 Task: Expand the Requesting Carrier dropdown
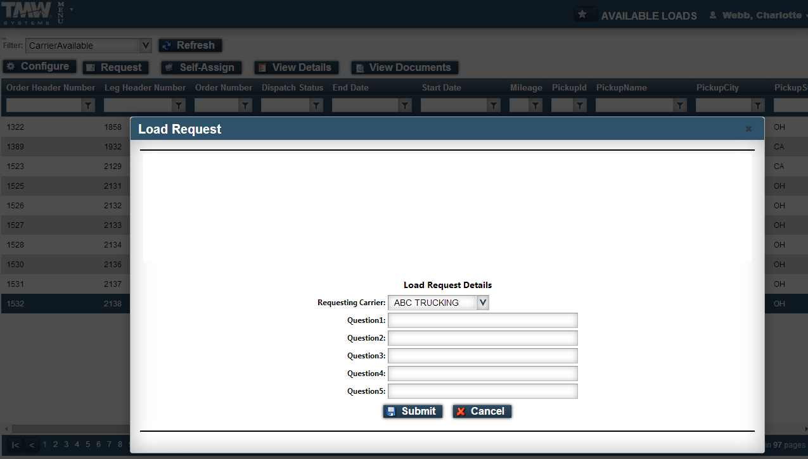point(483,302)
